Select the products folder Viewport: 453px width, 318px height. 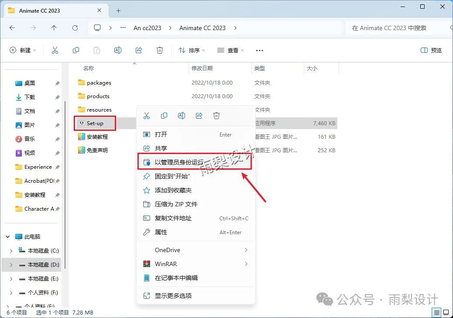[x=93, y=96]
